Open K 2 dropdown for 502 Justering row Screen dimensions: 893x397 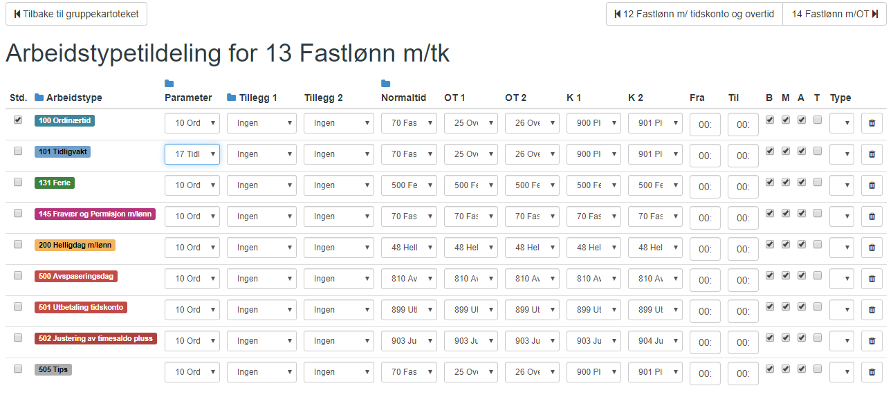[655, 341]
